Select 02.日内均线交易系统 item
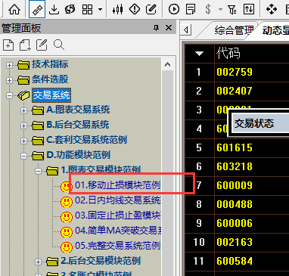 (117, 200)
